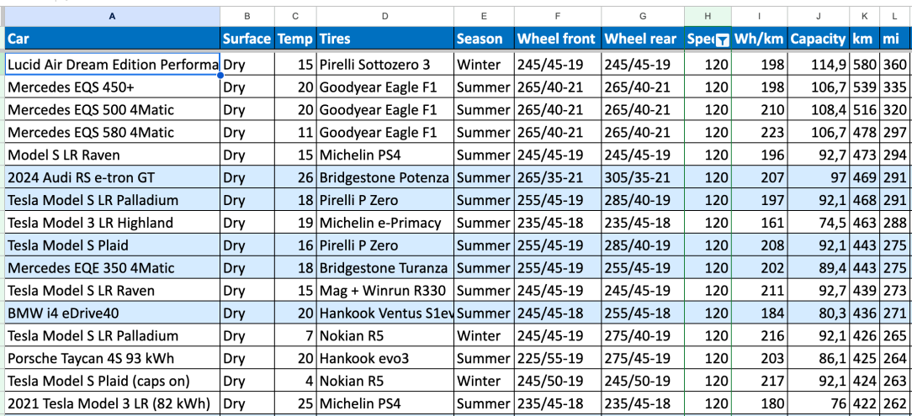912x416 pixels.
Task: Click the Wh/km header cell
Action: click(759, 39)
